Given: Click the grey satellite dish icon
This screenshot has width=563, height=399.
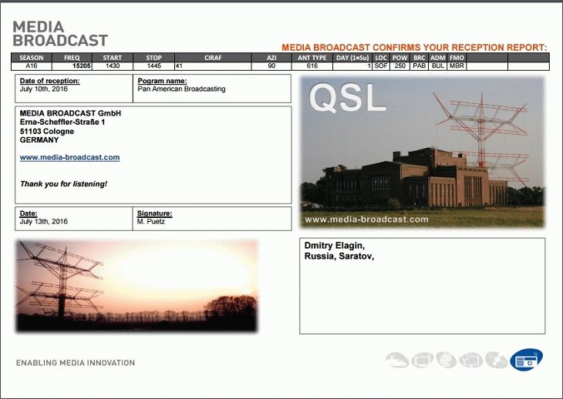Looking at the screenshot, I should (496, 360).
